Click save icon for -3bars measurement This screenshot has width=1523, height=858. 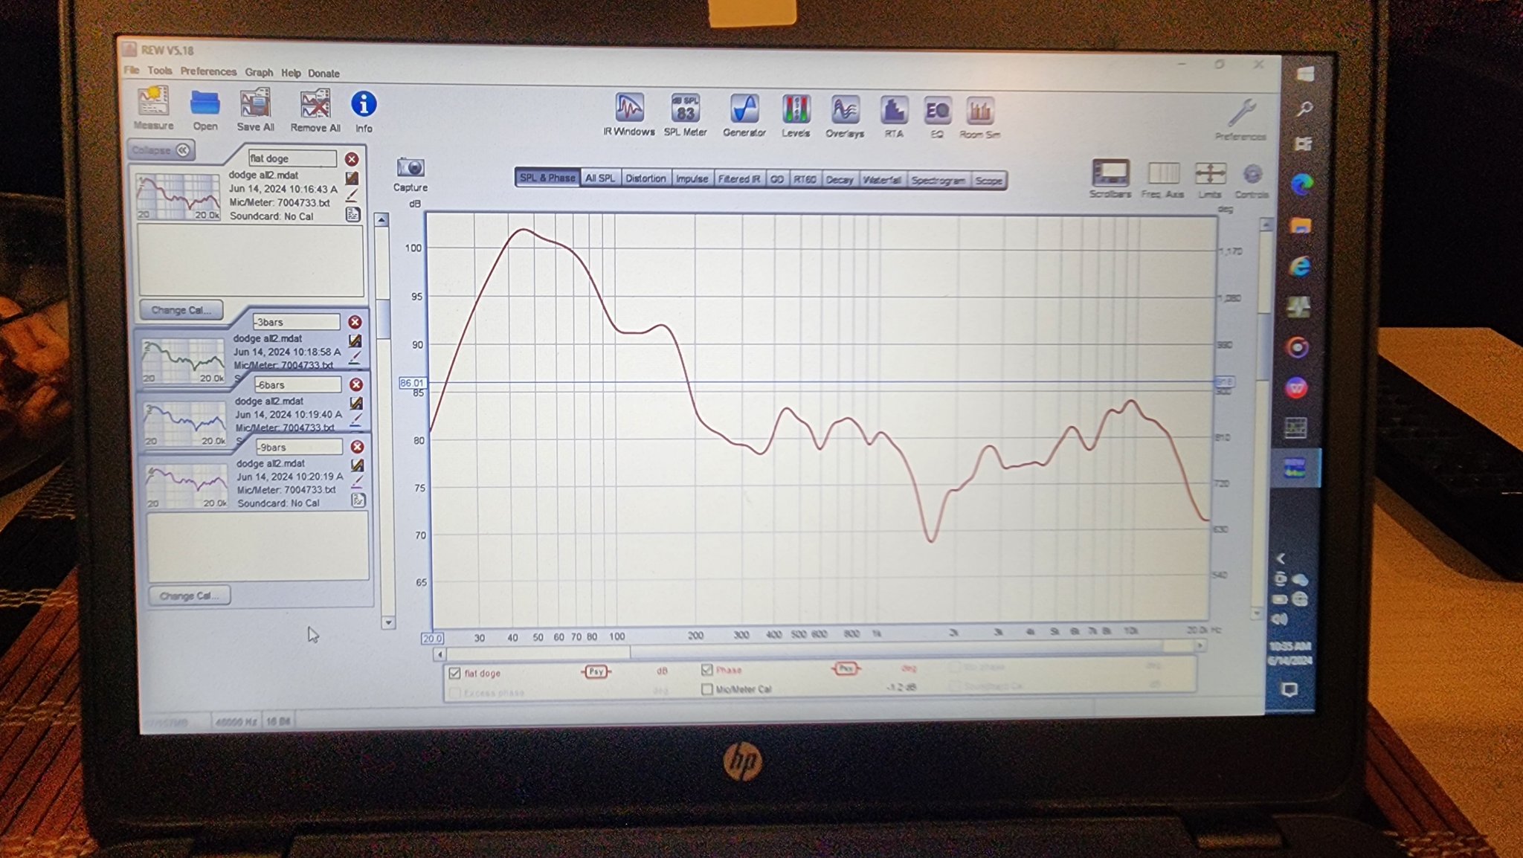pyautogui.click(x=355, y=341)
